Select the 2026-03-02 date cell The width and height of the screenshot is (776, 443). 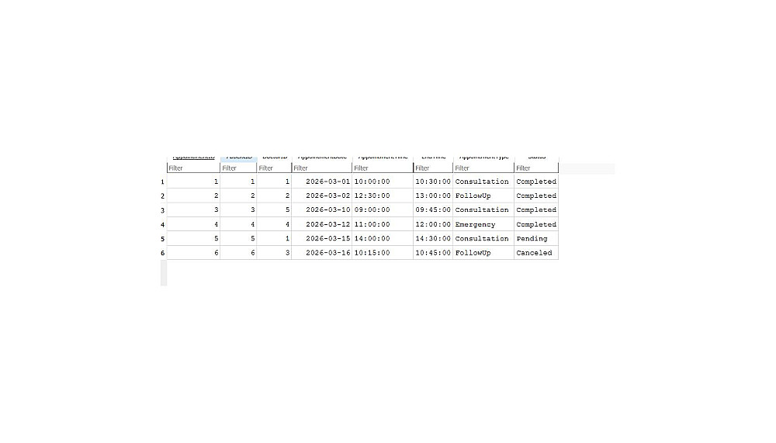pyautogui.click(x=322, y=196)
